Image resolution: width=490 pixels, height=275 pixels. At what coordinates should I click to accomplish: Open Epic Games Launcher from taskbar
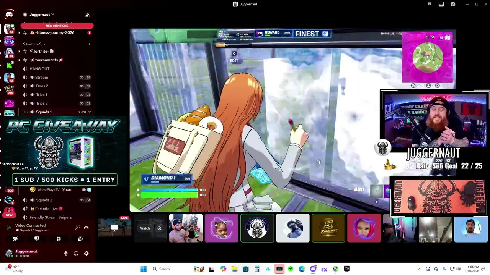[346, 269]
